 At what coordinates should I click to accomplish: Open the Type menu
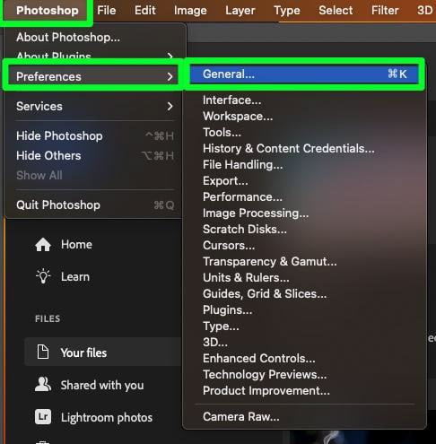tap(287, 11)
